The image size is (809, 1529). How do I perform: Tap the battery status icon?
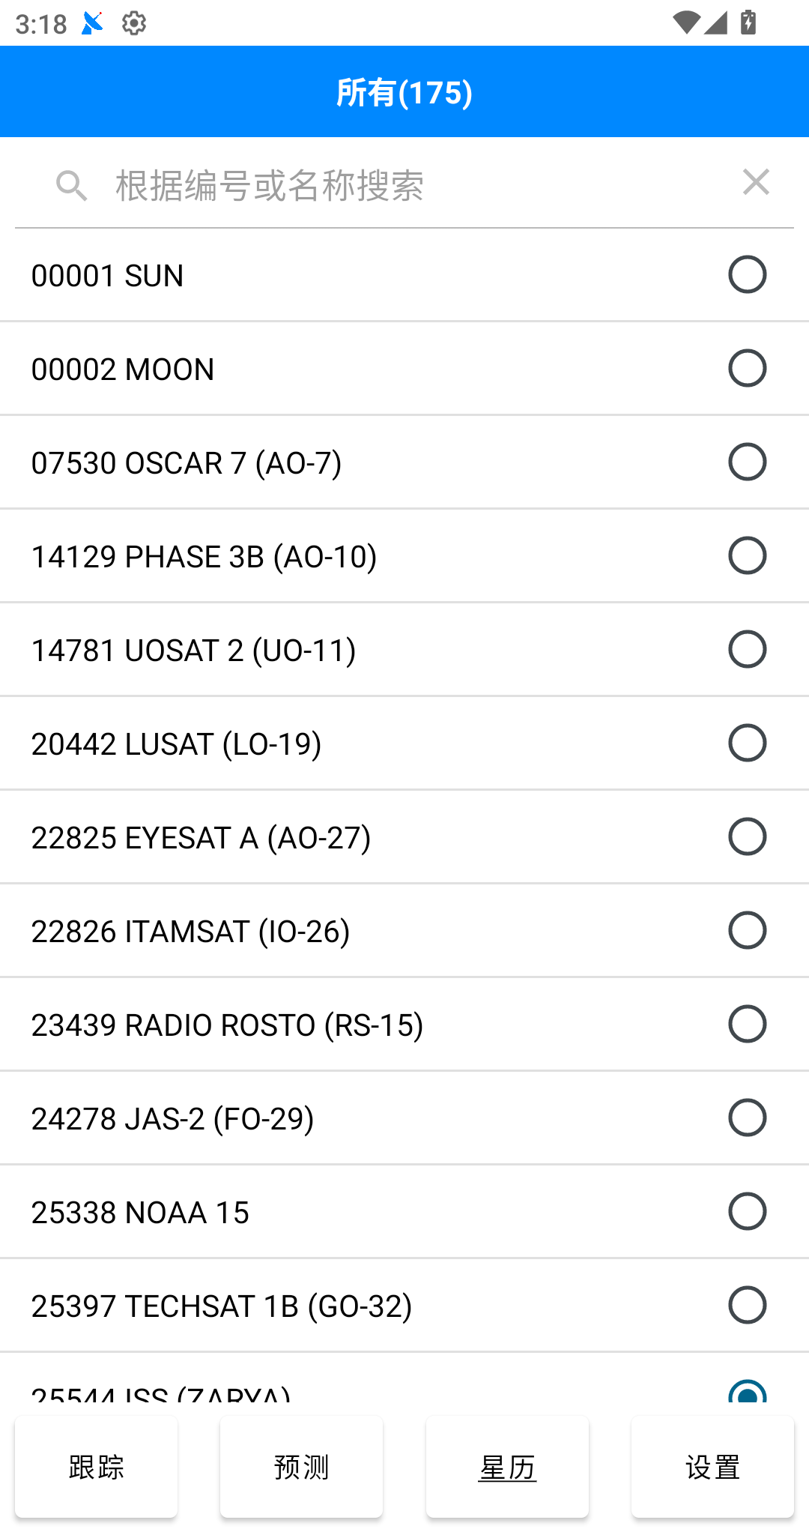[x=748, y=22]
